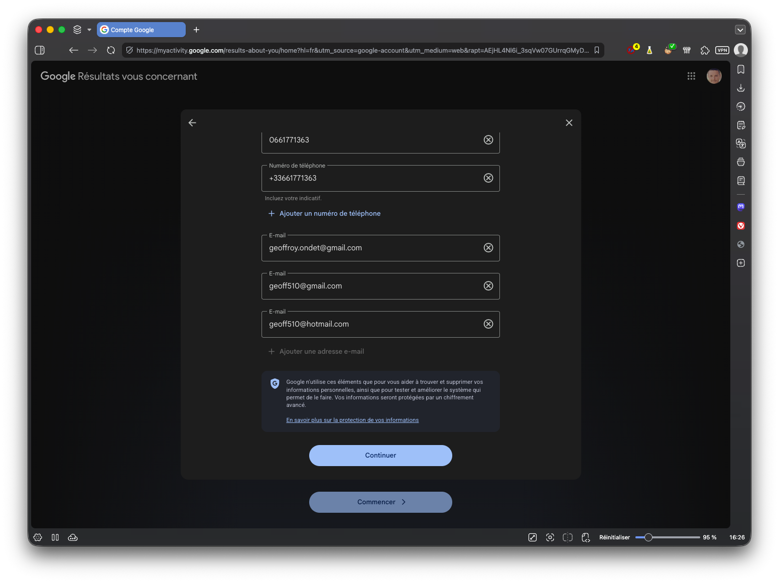This screenshot has width=779, height=583.
Task: Expand the tab list chevron at top right
Action: coord(740,30)
